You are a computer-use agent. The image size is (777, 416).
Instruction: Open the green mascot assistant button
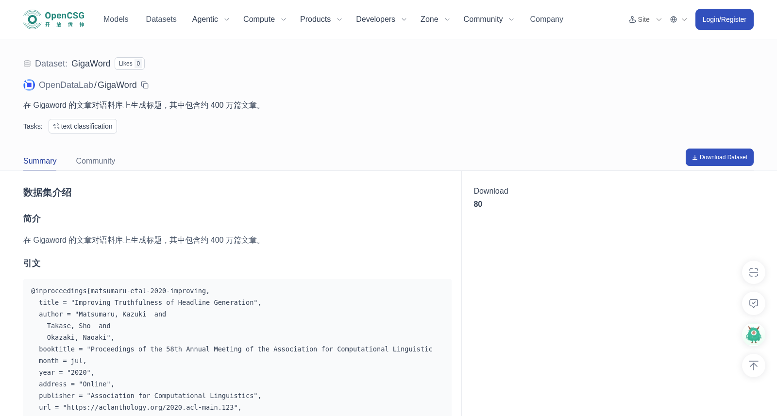tap(754, 334)
